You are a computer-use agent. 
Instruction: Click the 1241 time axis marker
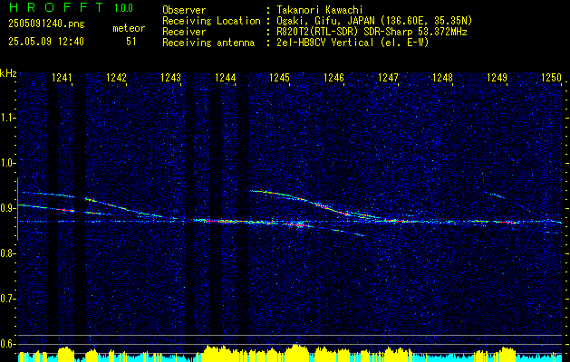coord(62,77)
